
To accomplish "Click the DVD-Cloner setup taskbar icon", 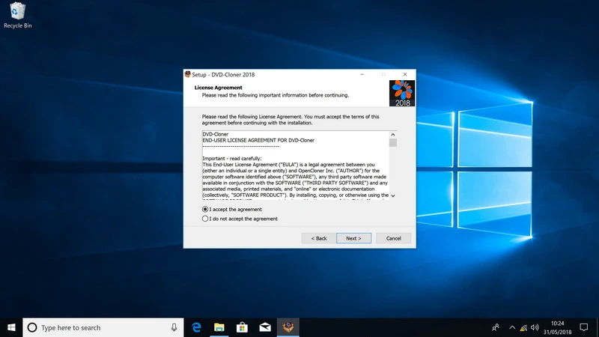I will click(x=288, y=327).
